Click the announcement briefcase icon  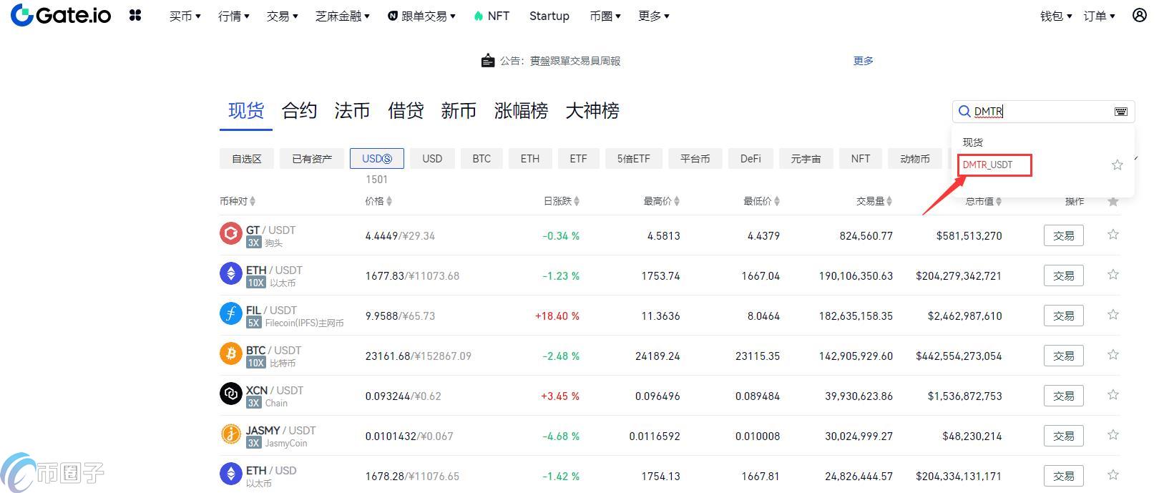[x=488, y=61]
